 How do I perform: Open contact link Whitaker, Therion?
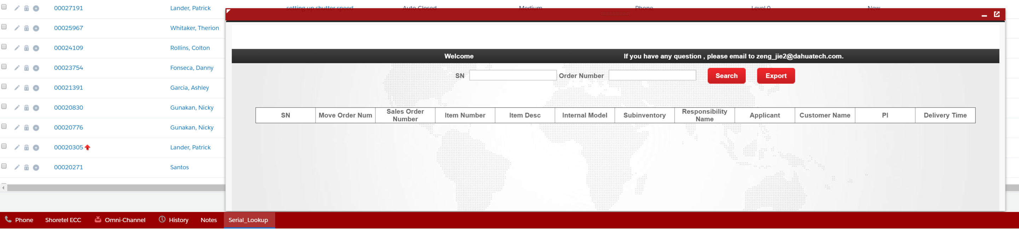(x=194, y=28)
